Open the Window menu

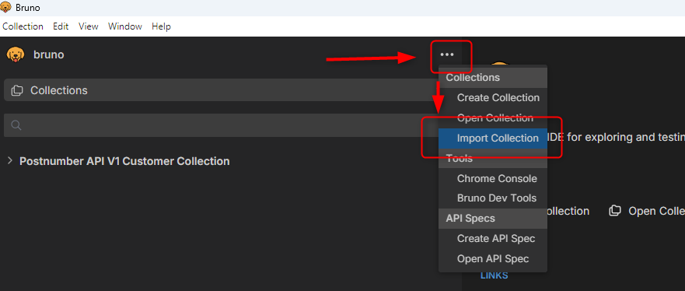[x=125, y=26]
